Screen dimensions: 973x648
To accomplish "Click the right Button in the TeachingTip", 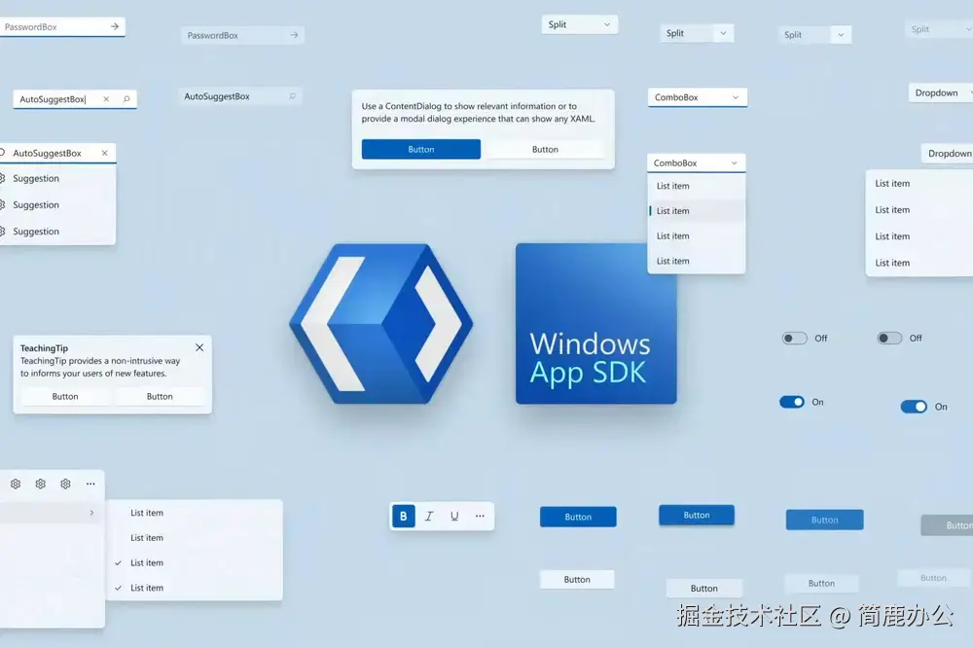I will pos(160,397).
